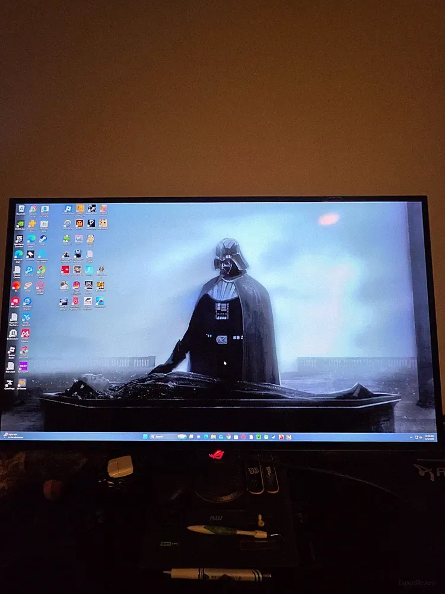Image resolution: width=445 pixels, height=594 pixels.
Task: Open the pink Opera GX desktop icon
Action: 40,285
